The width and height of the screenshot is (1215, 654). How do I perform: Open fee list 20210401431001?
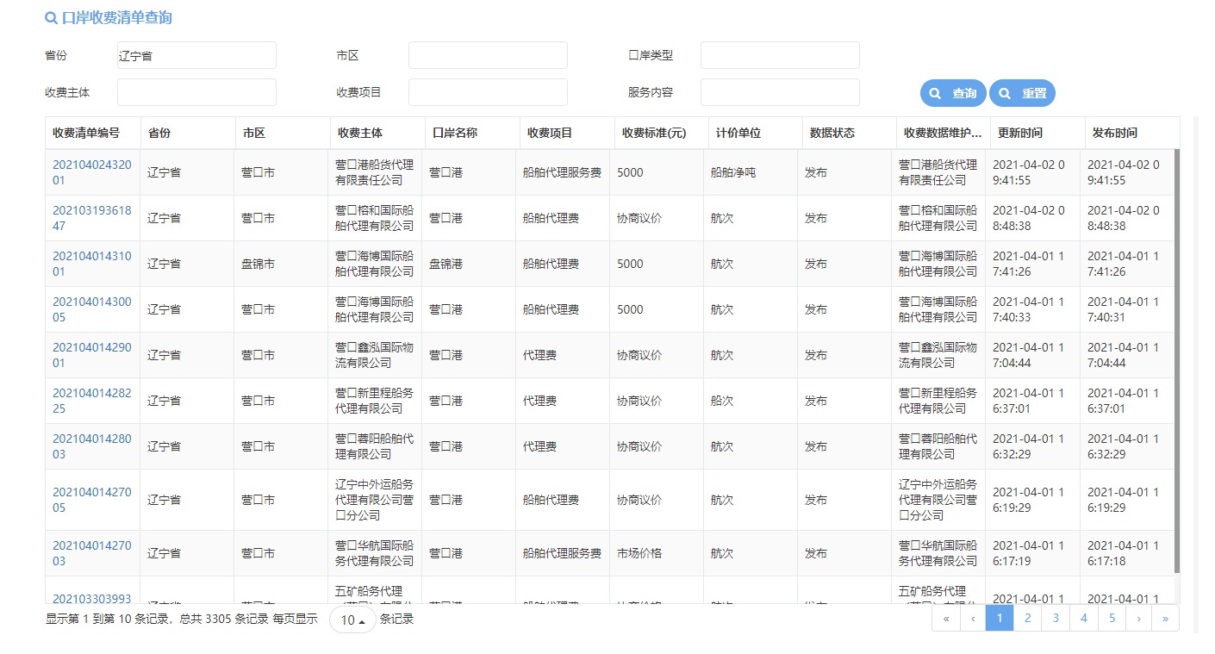[x=91, y=264]
